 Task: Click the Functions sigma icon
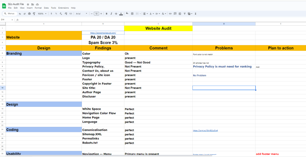(x=195, y=14)
